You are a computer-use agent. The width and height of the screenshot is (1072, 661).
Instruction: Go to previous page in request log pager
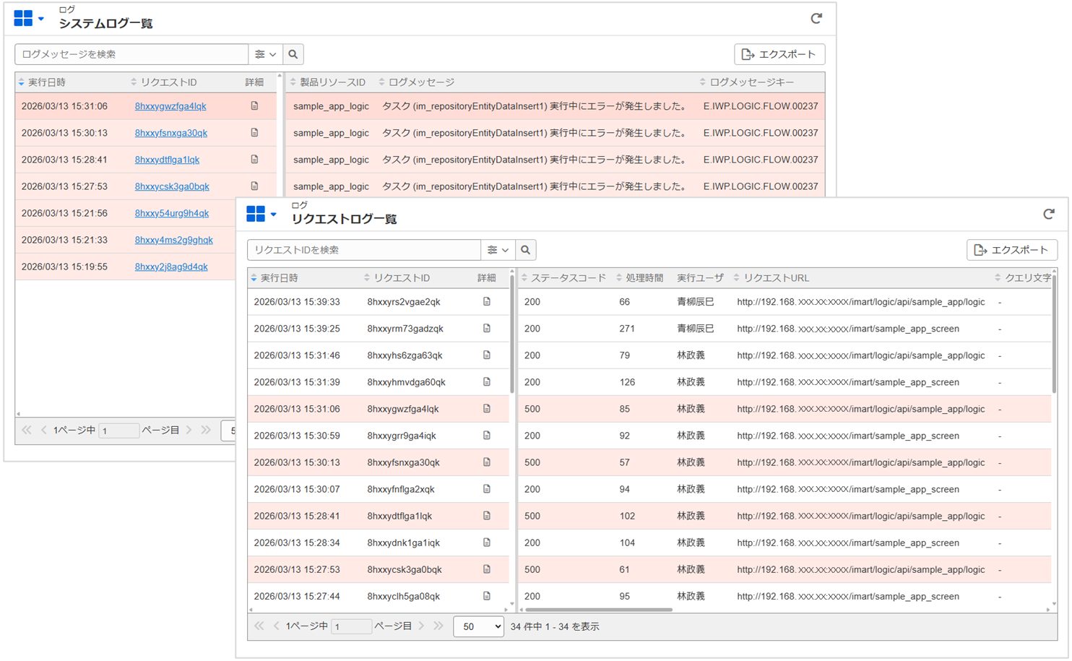(276, 626)
